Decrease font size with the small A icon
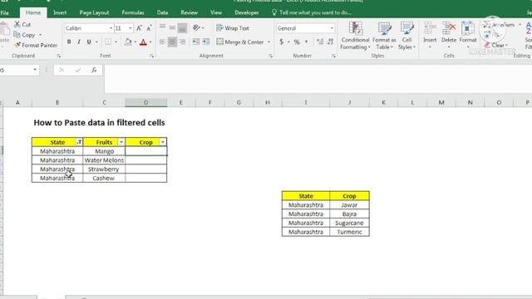Viewport: 532px width, 299px height. (x=149, y=28)
